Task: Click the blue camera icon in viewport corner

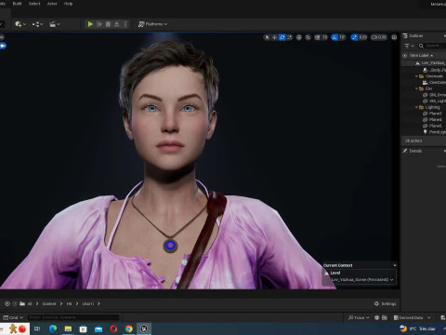Action: [x=3, y=46]
